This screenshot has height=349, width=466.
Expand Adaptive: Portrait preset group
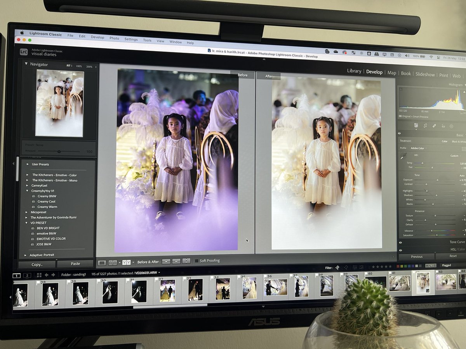pyautogui.click(x=26, y=255)
